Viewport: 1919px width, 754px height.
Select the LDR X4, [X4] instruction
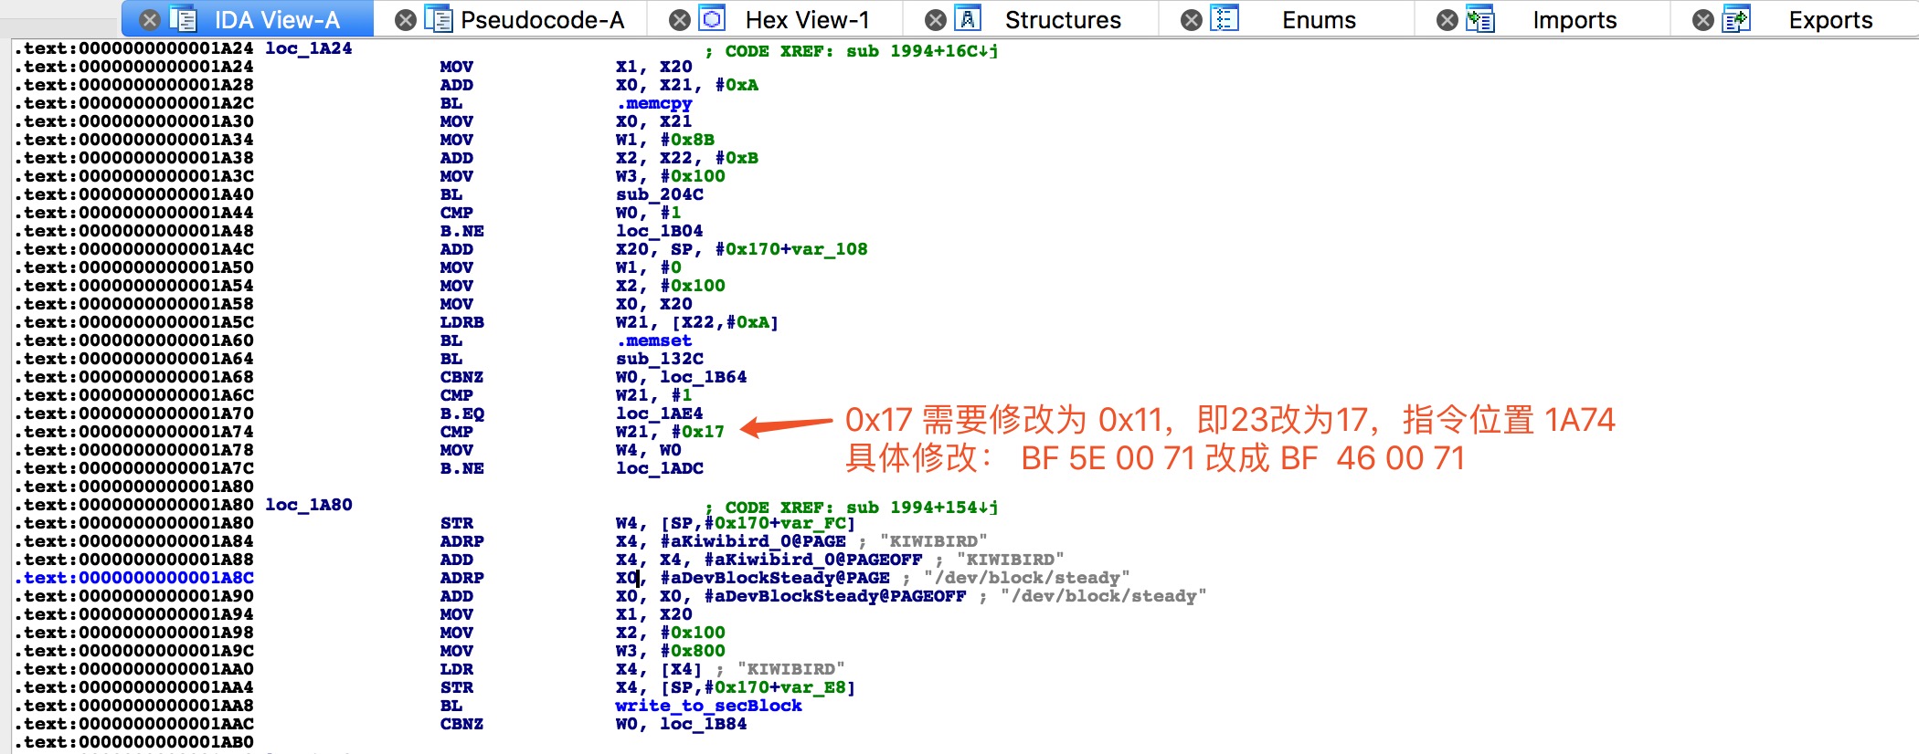tap(571, 669)
